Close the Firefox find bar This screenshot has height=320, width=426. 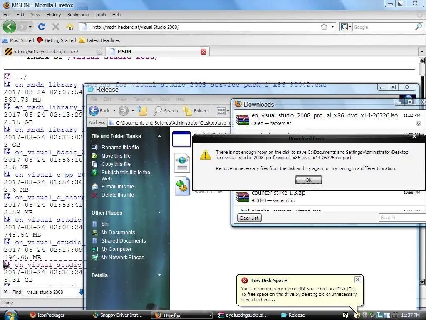coord(5,292)
